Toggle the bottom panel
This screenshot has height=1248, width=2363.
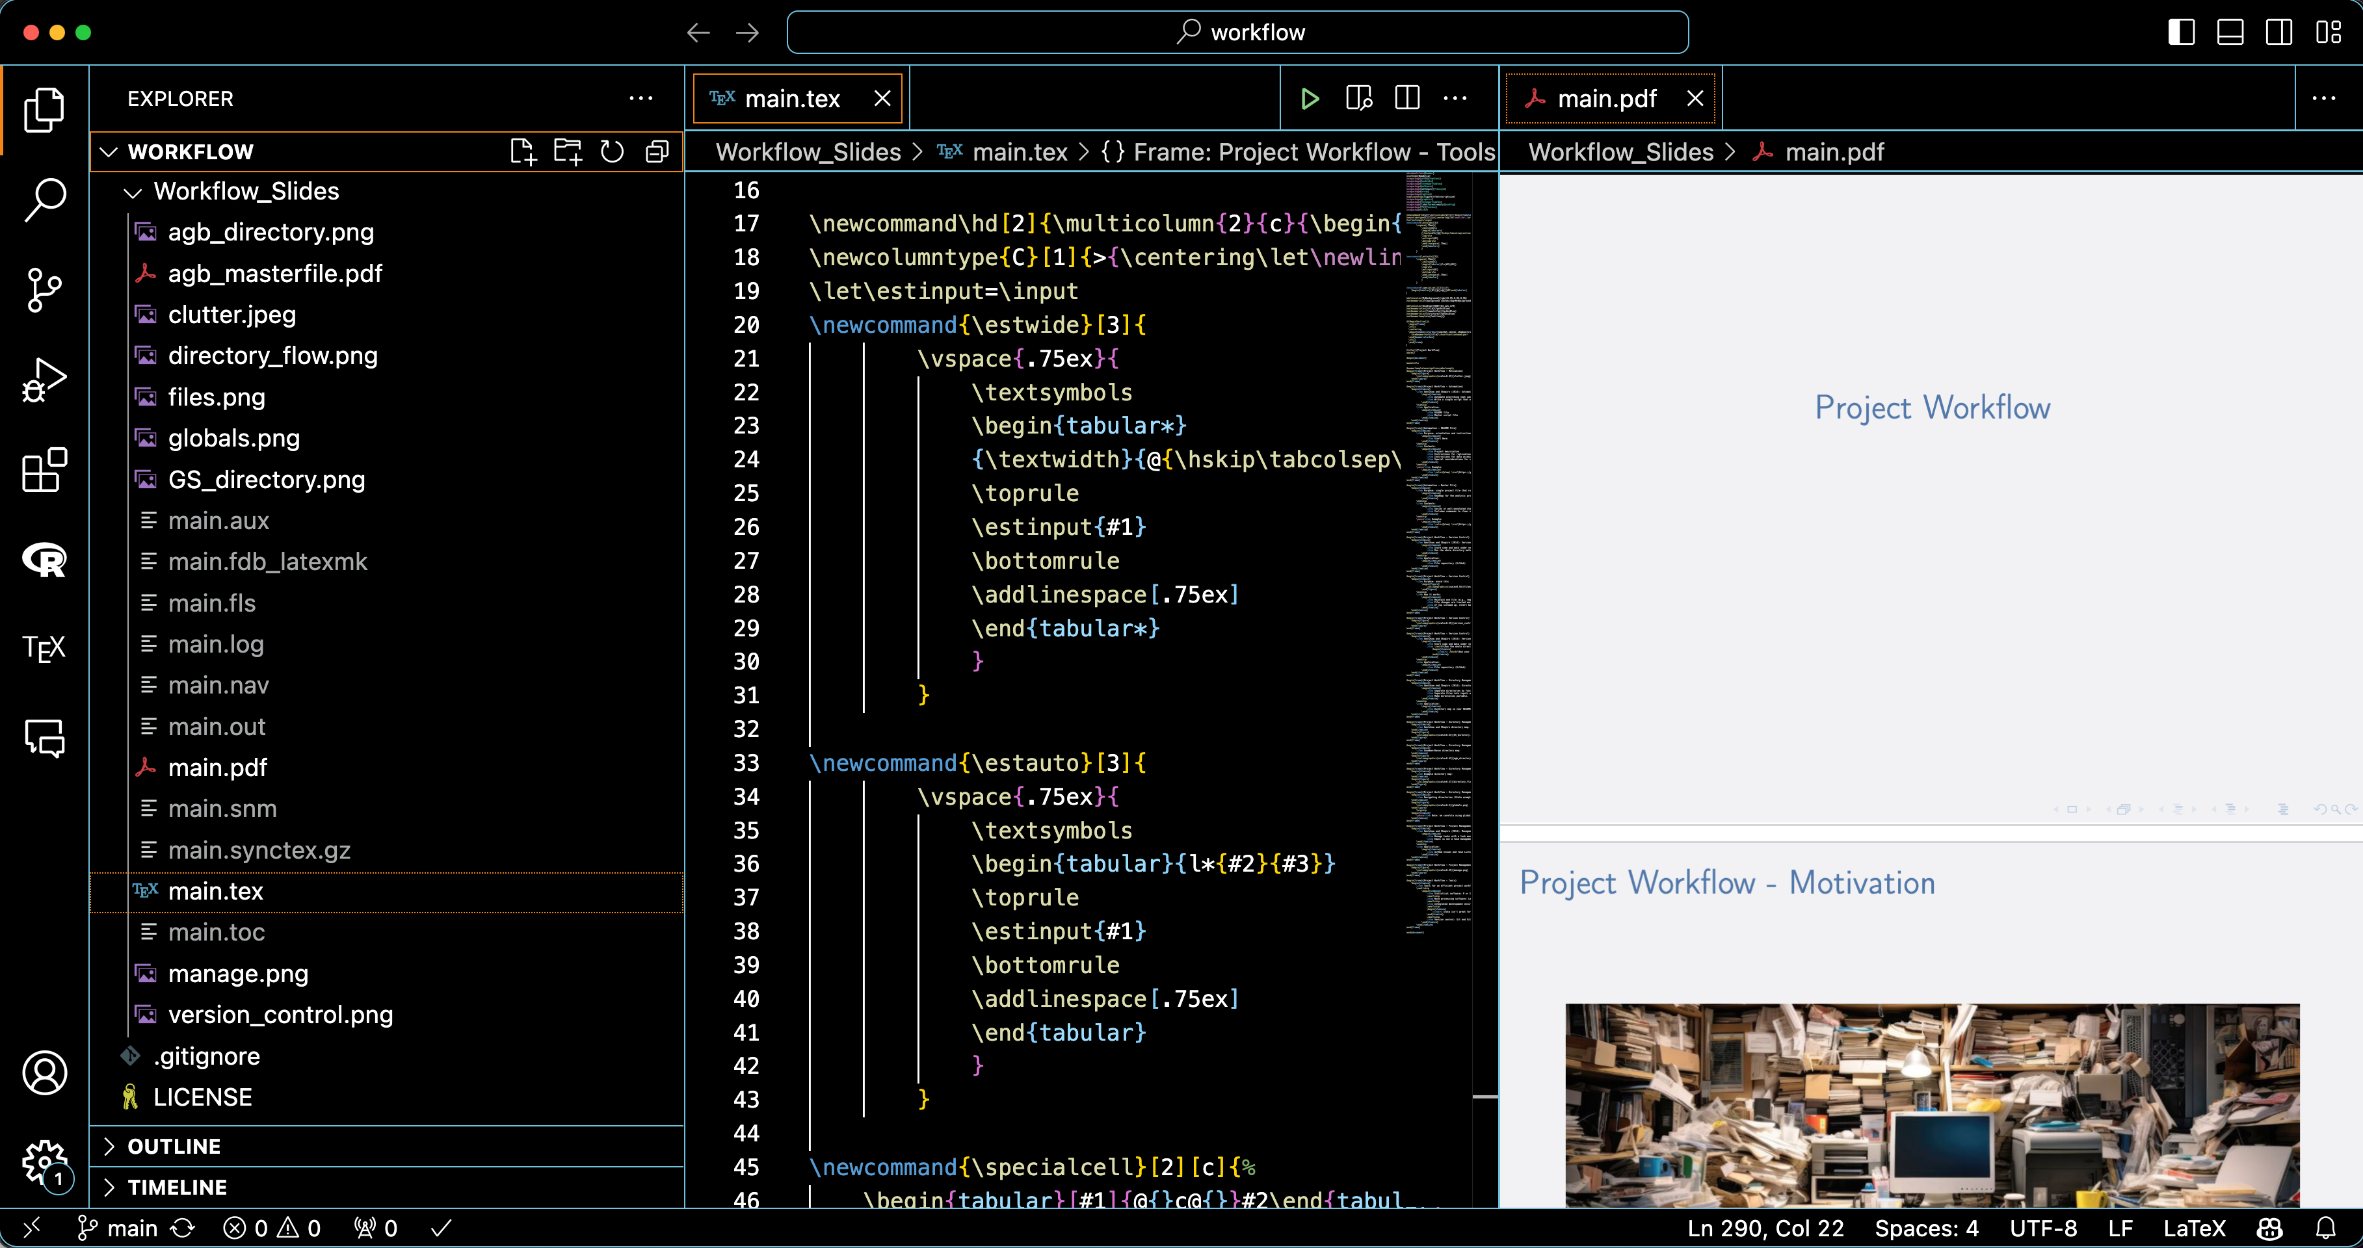point(2230,33)
